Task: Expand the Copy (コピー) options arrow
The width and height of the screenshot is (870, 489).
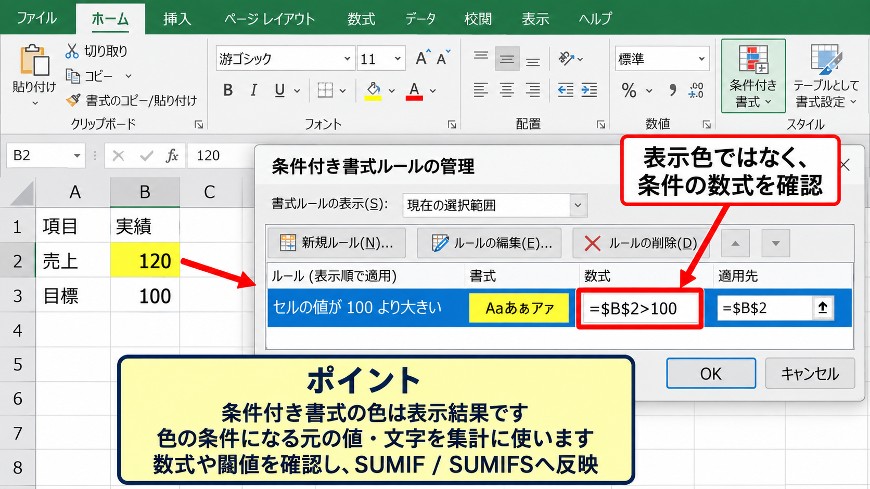Action: (128, 76)
